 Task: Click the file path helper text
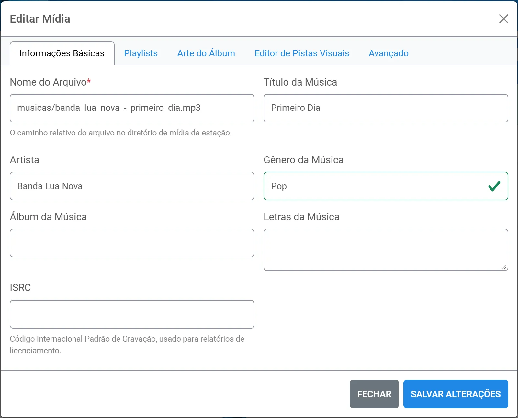121,133
